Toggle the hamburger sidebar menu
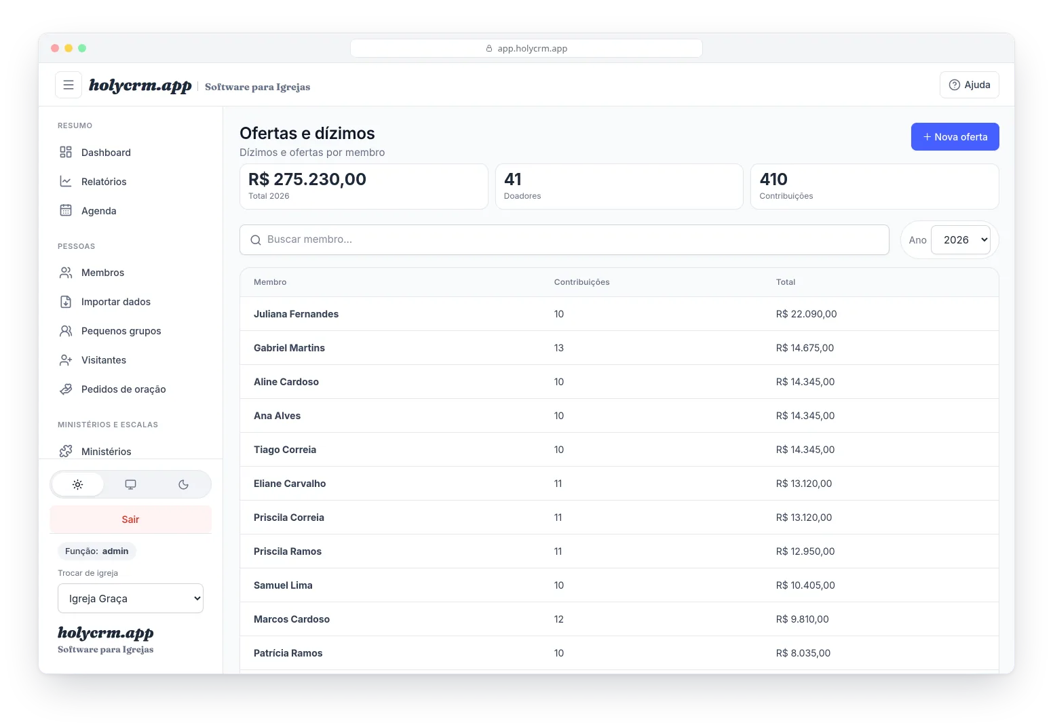The width and height of the screenshot is (1053, 723). pos(69,85)
